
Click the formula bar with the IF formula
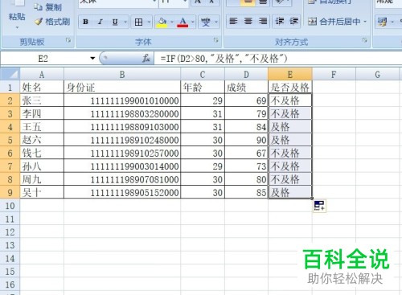pos(278,59)
